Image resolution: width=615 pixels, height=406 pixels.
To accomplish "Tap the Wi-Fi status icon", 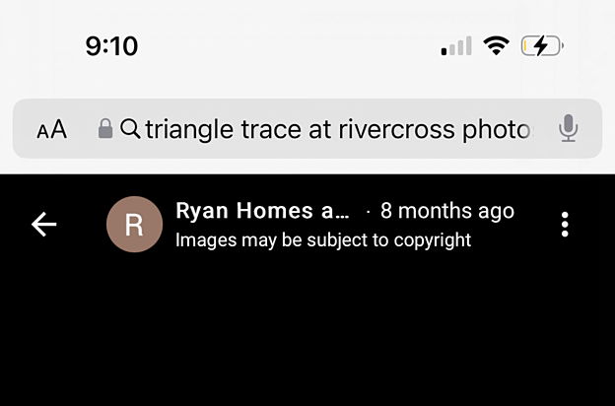I will [496, 46].
